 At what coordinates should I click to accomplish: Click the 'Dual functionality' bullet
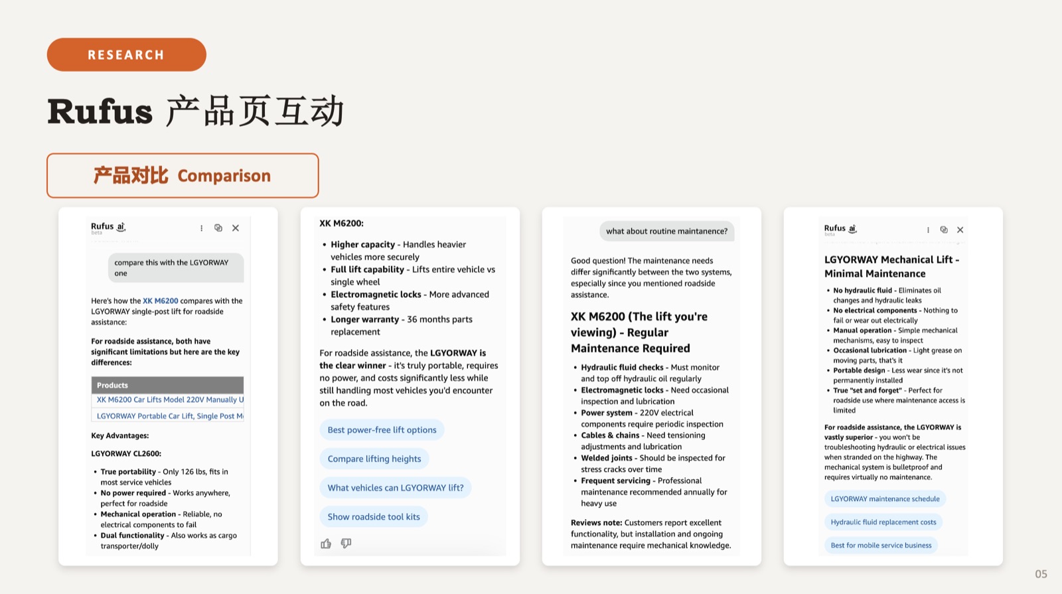point(166,541)
